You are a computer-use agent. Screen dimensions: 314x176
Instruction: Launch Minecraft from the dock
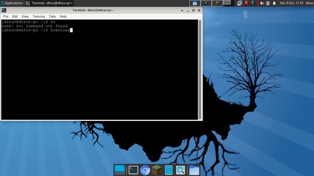pyautogui.click(x=157, y=170)
